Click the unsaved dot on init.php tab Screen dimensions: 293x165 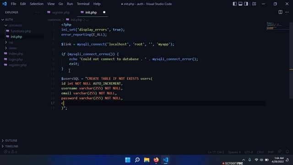pos(104,12)
